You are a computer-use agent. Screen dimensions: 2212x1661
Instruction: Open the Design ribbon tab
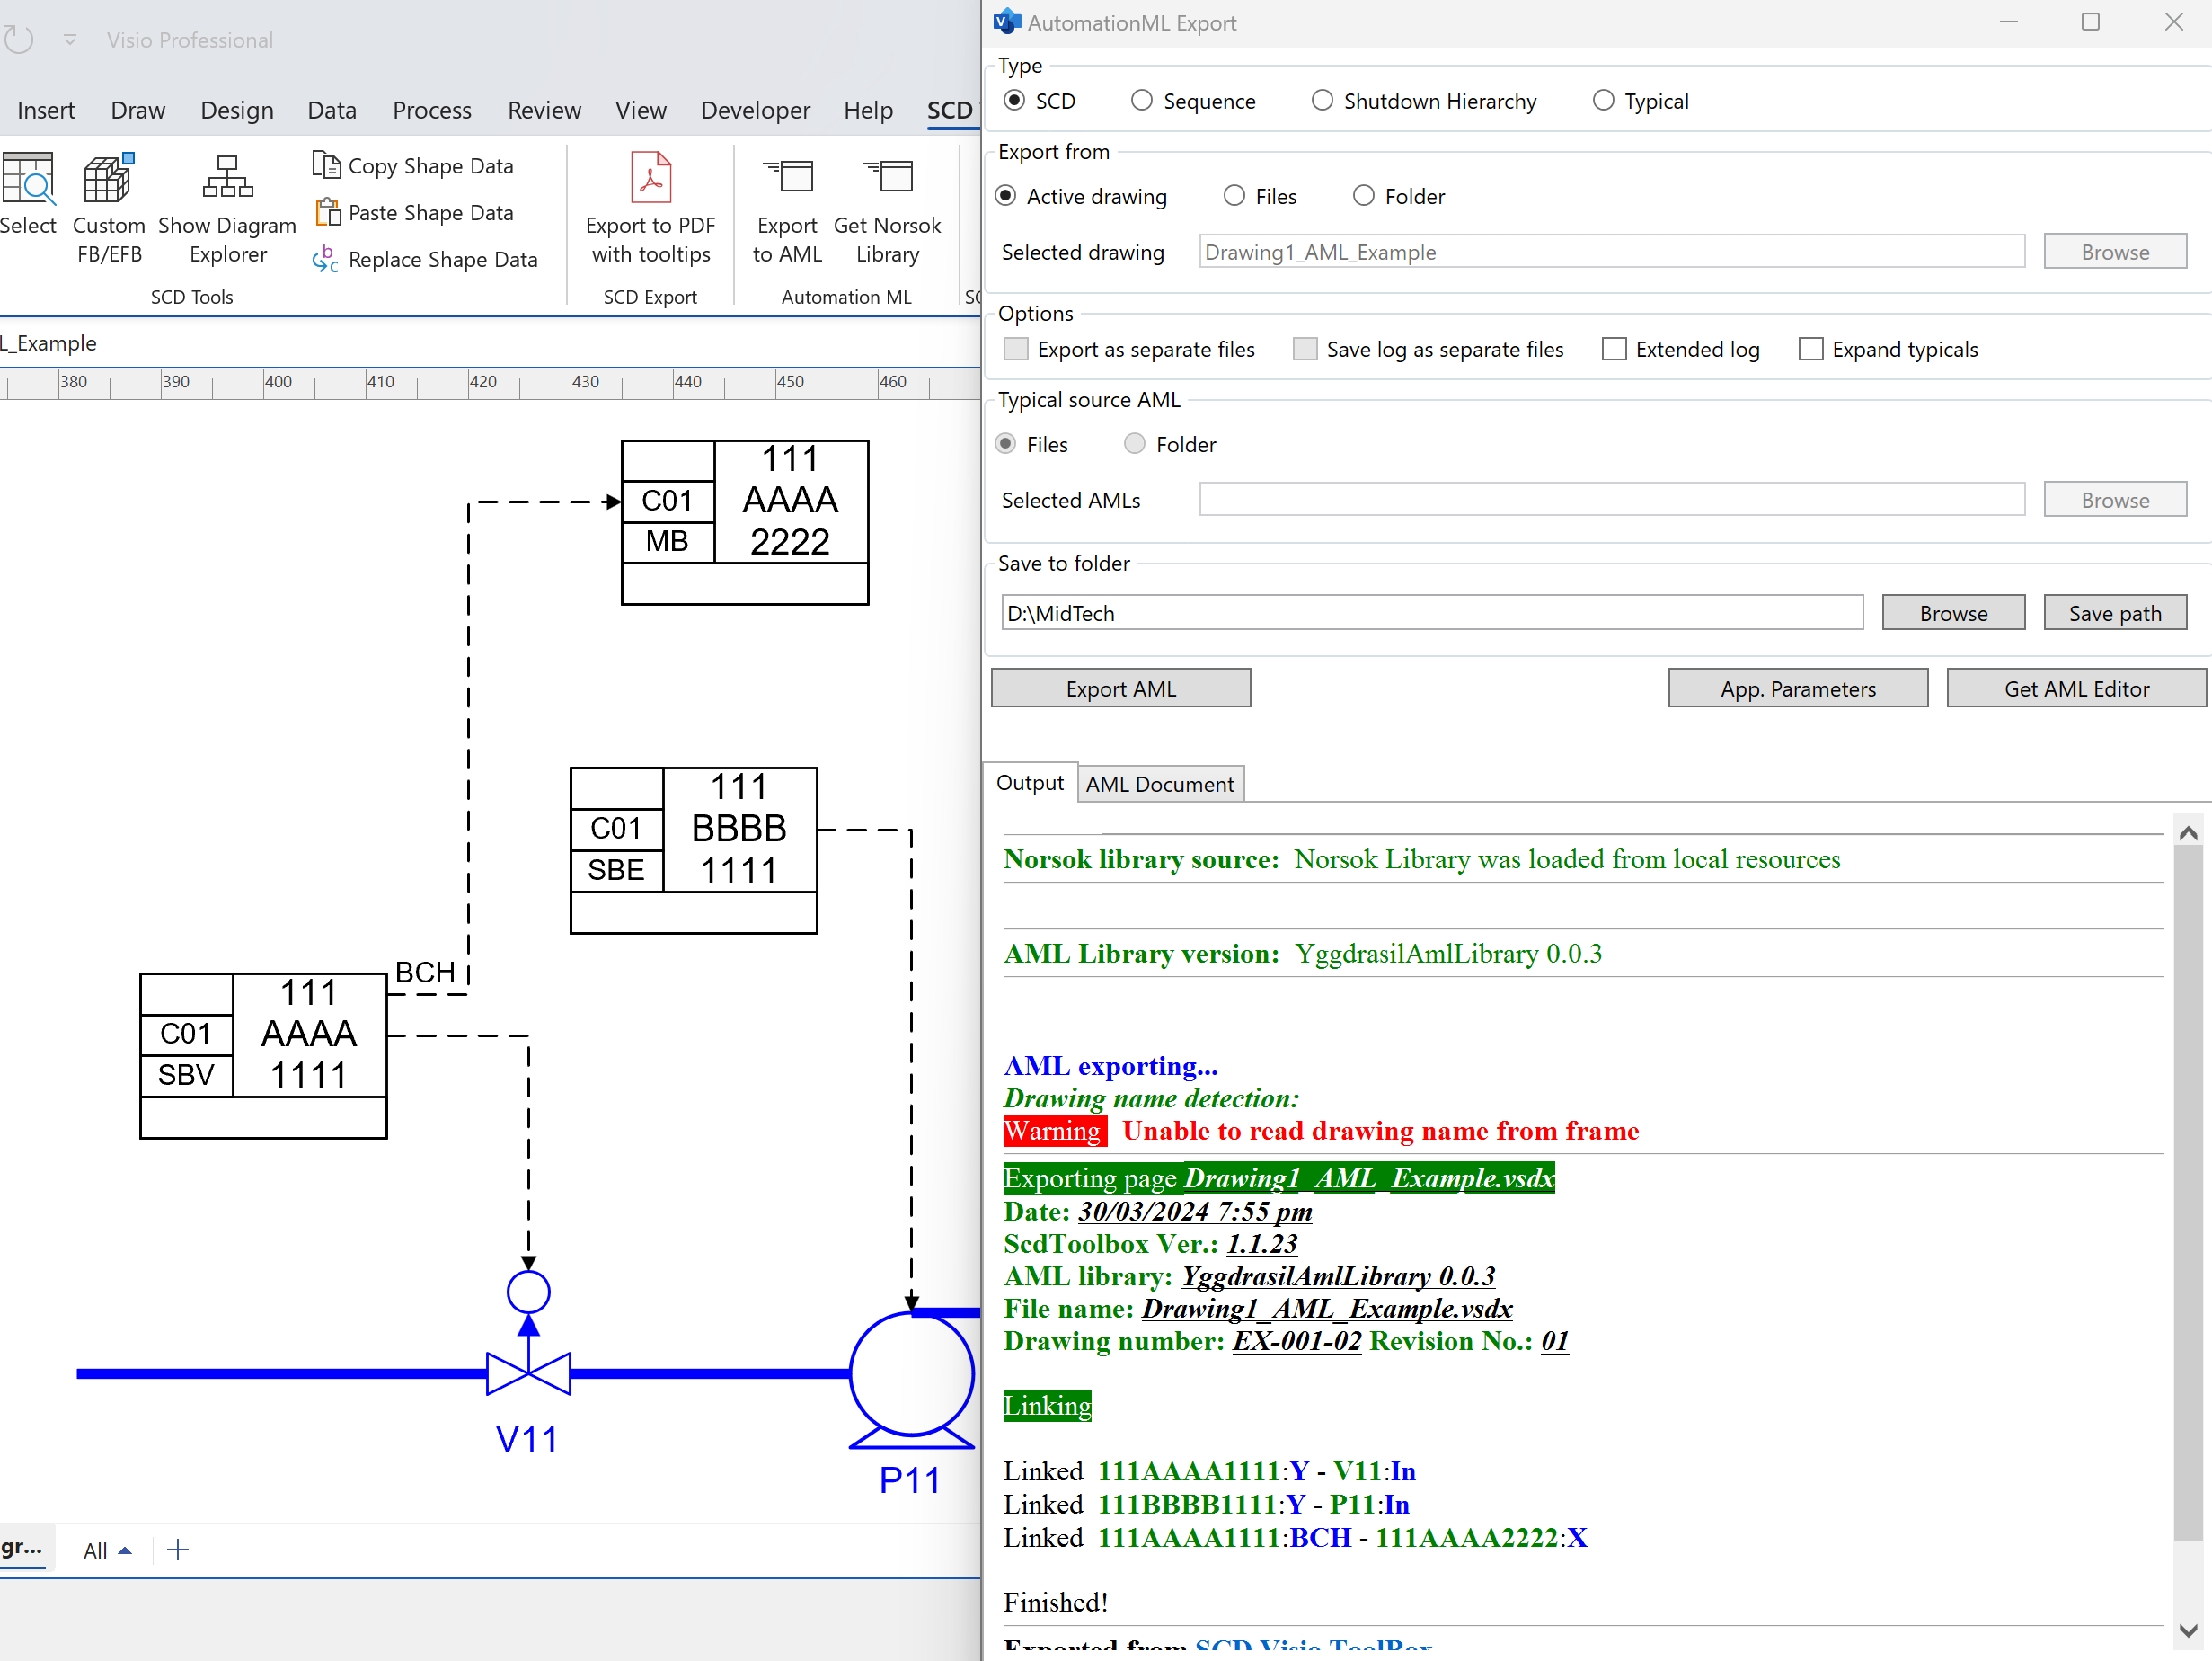click(x=237, y=110)
